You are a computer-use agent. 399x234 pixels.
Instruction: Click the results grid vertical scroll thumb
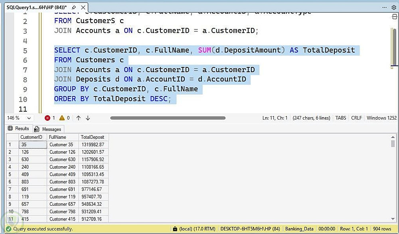click(x=393, y=143)
